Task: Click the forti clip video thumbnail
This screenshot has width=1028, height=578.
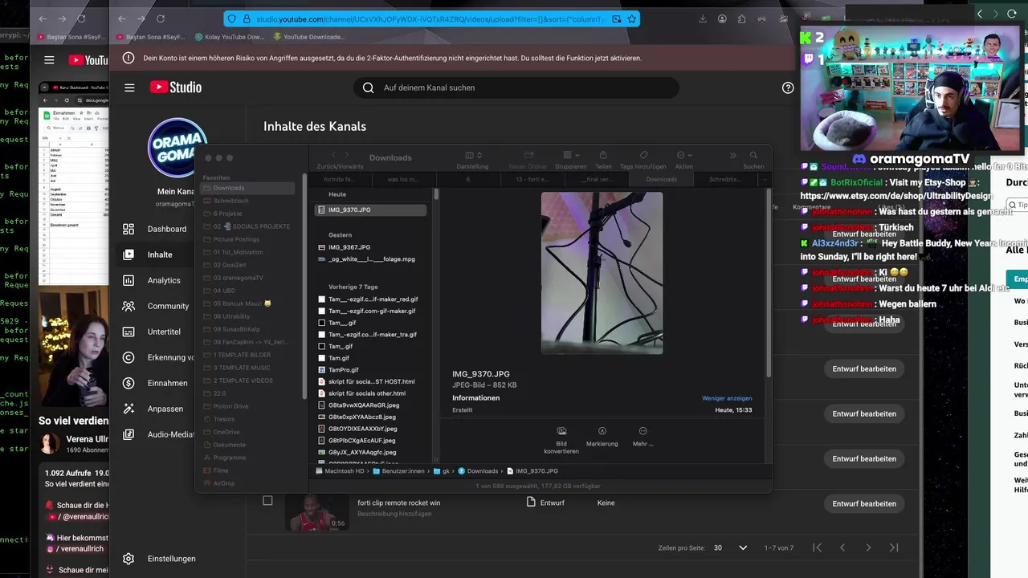Action: [x=316, y=512]
